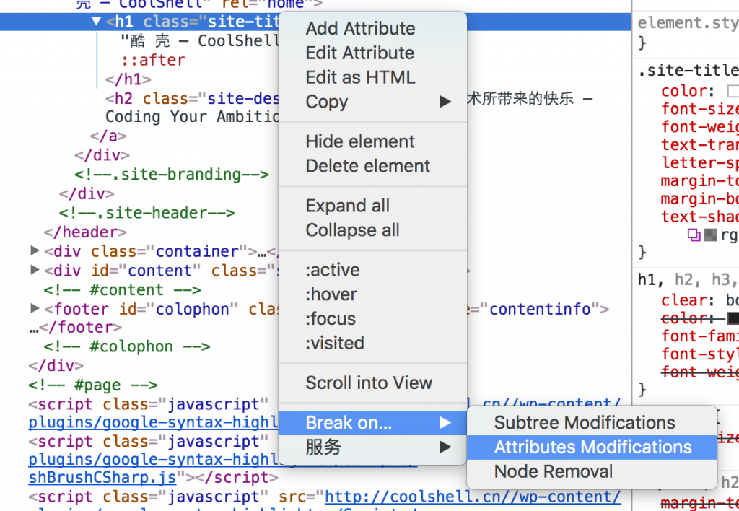This screenshot has height=511, width=739.
Task: Expand the div class container node
Action: click(35, 250)
